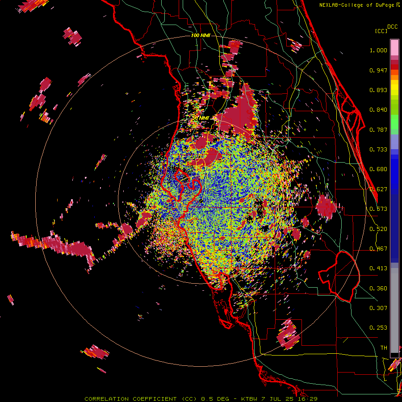
Task: Click the Correlation Coefficient caption at bottom
Action: (x=201, y=399)
